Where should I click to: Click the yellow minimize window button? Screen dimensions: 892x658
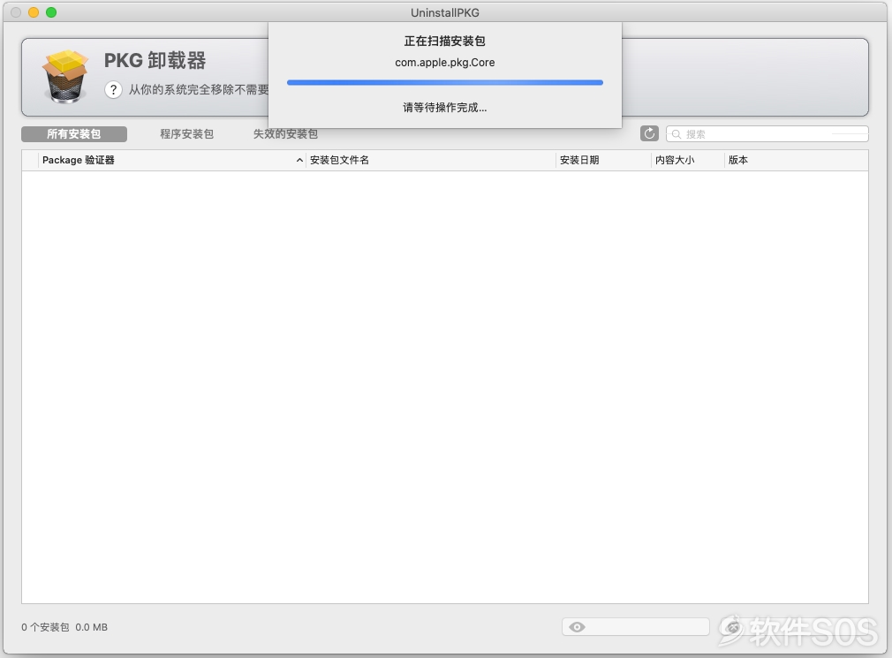34,12
